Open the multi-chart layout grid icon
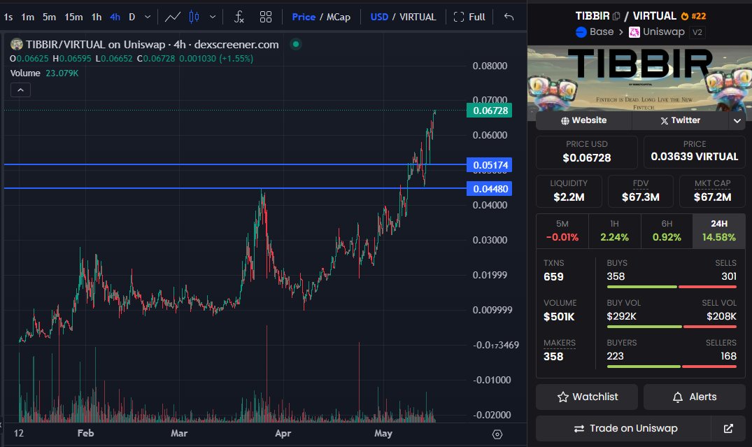Image resolution: width=752 pixels, height=447 pixels. tap(266, 17)
